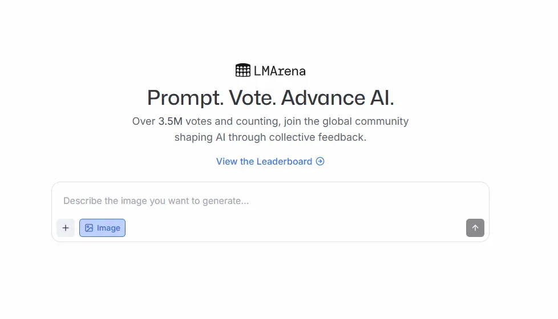The height and width of the screenshot is (319, 558).
Task: Open the View the Leaderboard link
Action: pos(270,161)
